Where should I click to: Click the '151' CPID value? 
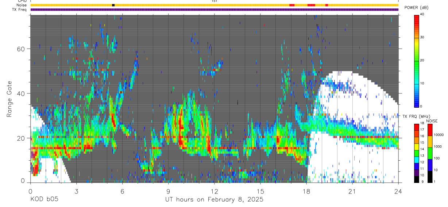[214, 1]
